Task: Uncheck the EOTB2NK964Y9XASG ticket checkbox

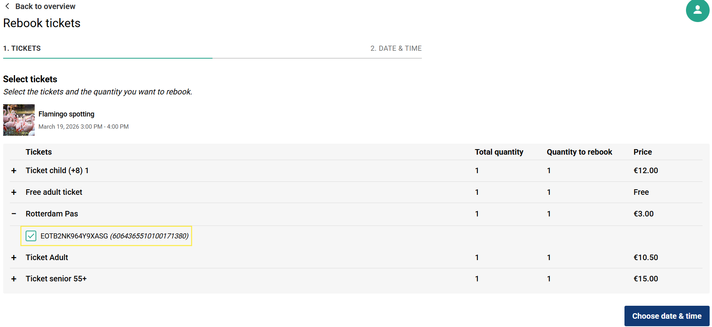Action: click(x=31, y=236)
